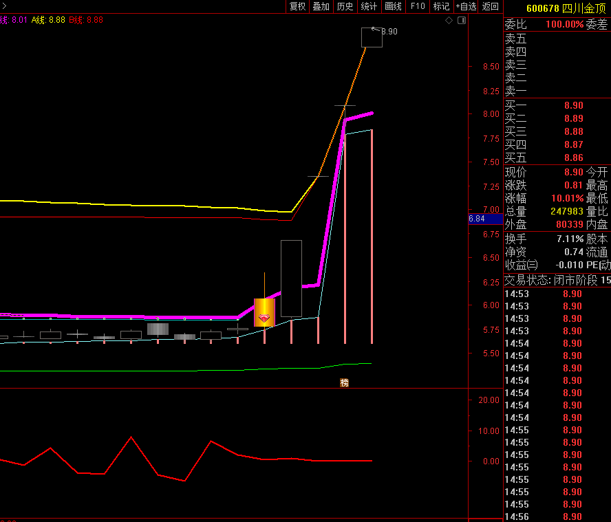Viewport: 611px width, 522px height.
Task: Click the small arrow at the top-left corner
Action: [x=4, y=6]
